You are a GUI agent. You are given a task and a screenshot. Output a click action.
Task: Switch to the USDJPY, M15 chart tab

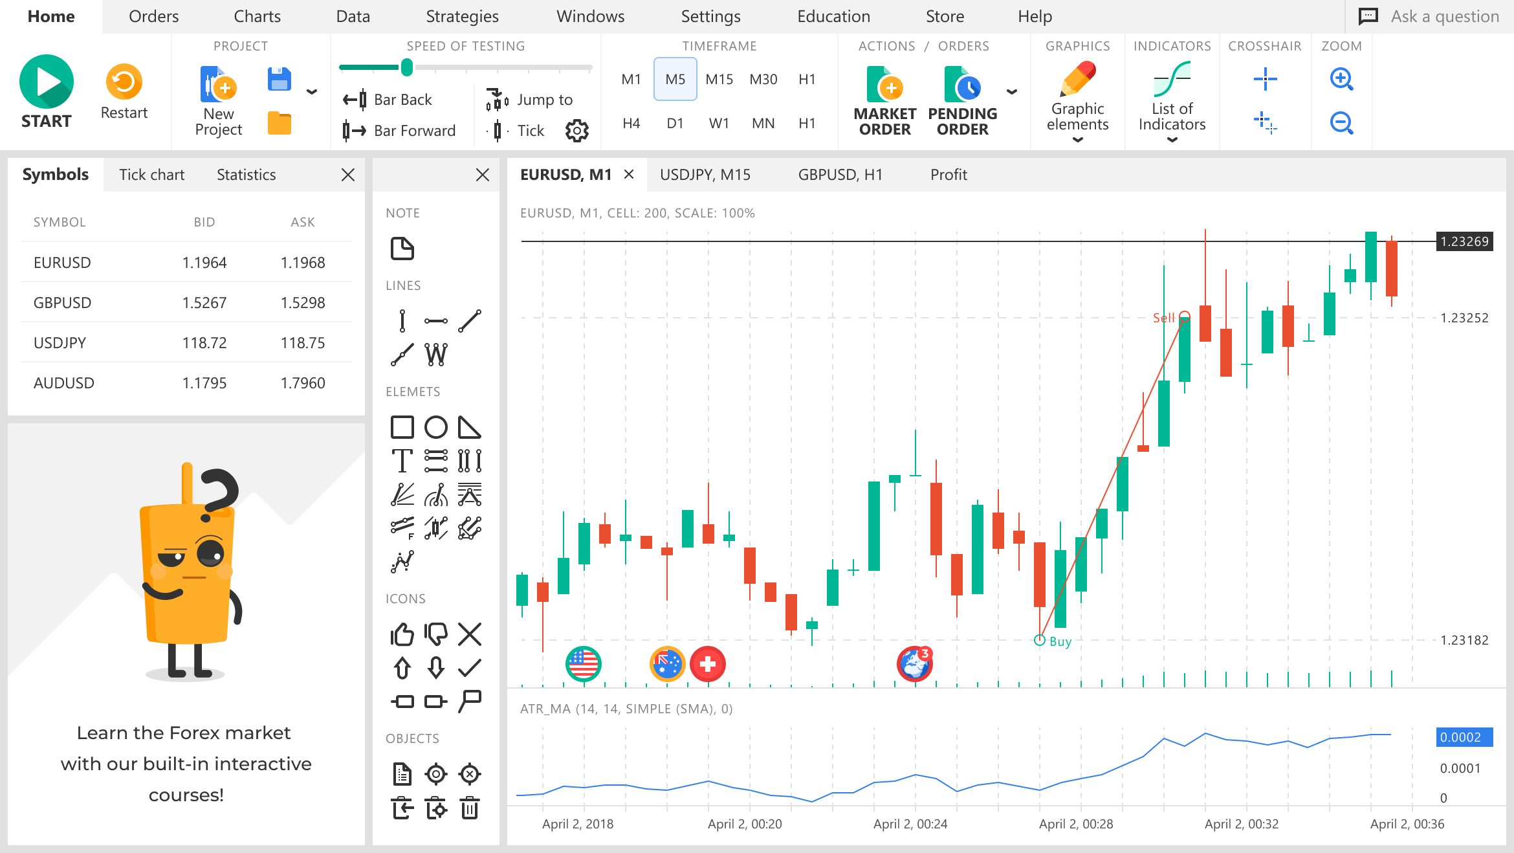705,175
